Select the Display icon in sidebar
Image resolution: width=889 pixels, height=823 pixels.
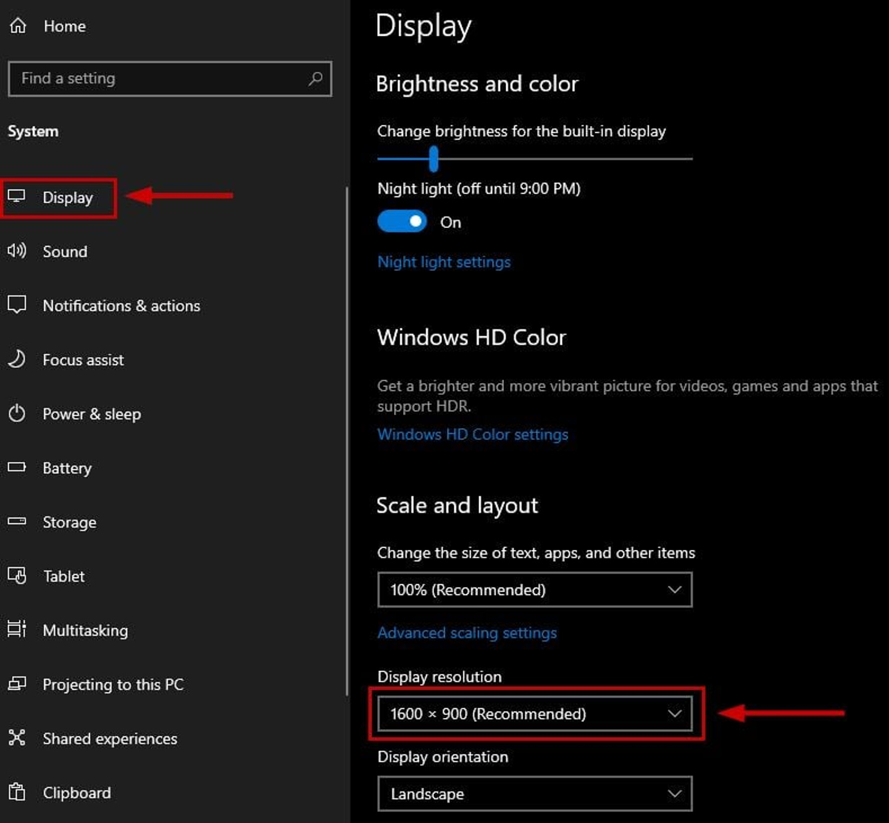(x=19, y=196)
